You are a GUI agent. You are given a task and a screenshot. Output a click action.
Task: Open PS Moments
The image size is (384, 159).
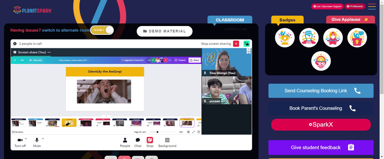click(355, 7)
